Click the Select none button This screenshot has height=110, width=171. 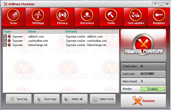pos(103,99)
